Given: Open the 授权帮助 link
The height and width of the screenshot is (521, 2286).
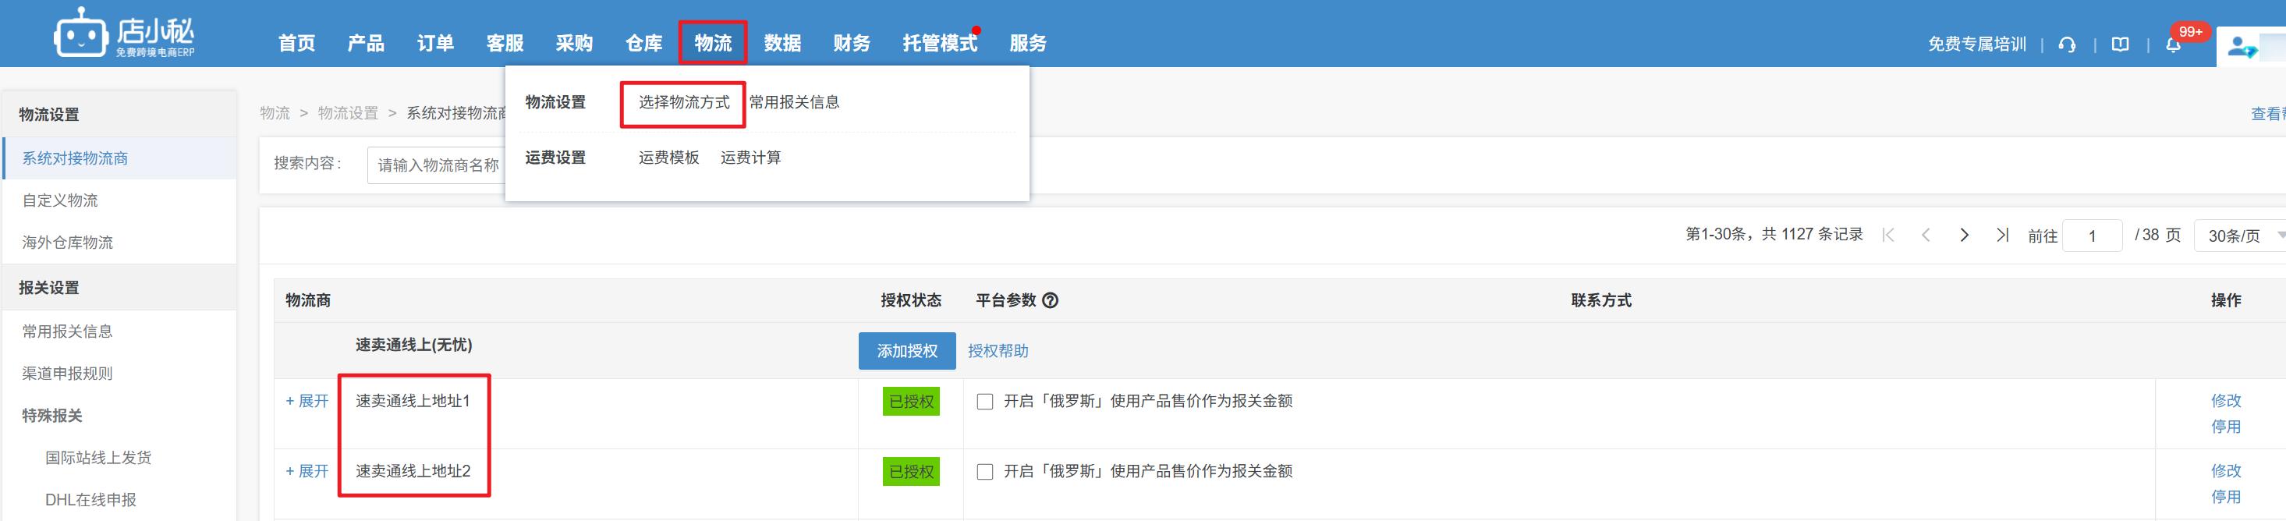Looking at the screenshot, I should (x=998, y=352).
